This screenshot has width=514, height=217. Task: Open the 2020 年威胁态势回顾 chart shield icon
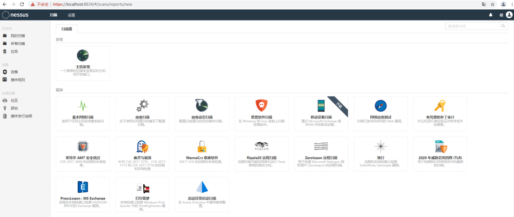pyautogui.click(x=440, y=147)
